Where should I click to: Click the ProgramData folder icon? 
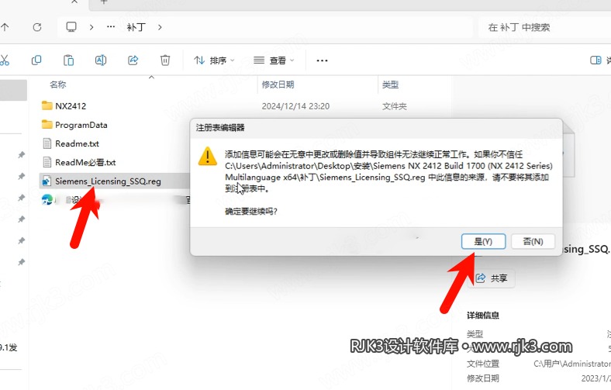tap(47, 124)
